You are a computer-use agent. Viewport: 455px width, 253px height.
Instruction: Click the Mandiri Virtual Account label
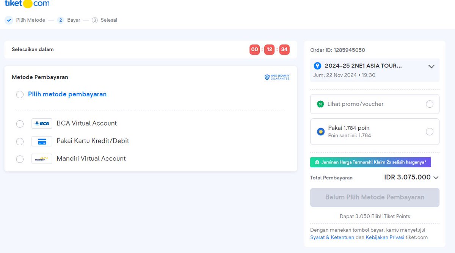(x=91, y=159)
